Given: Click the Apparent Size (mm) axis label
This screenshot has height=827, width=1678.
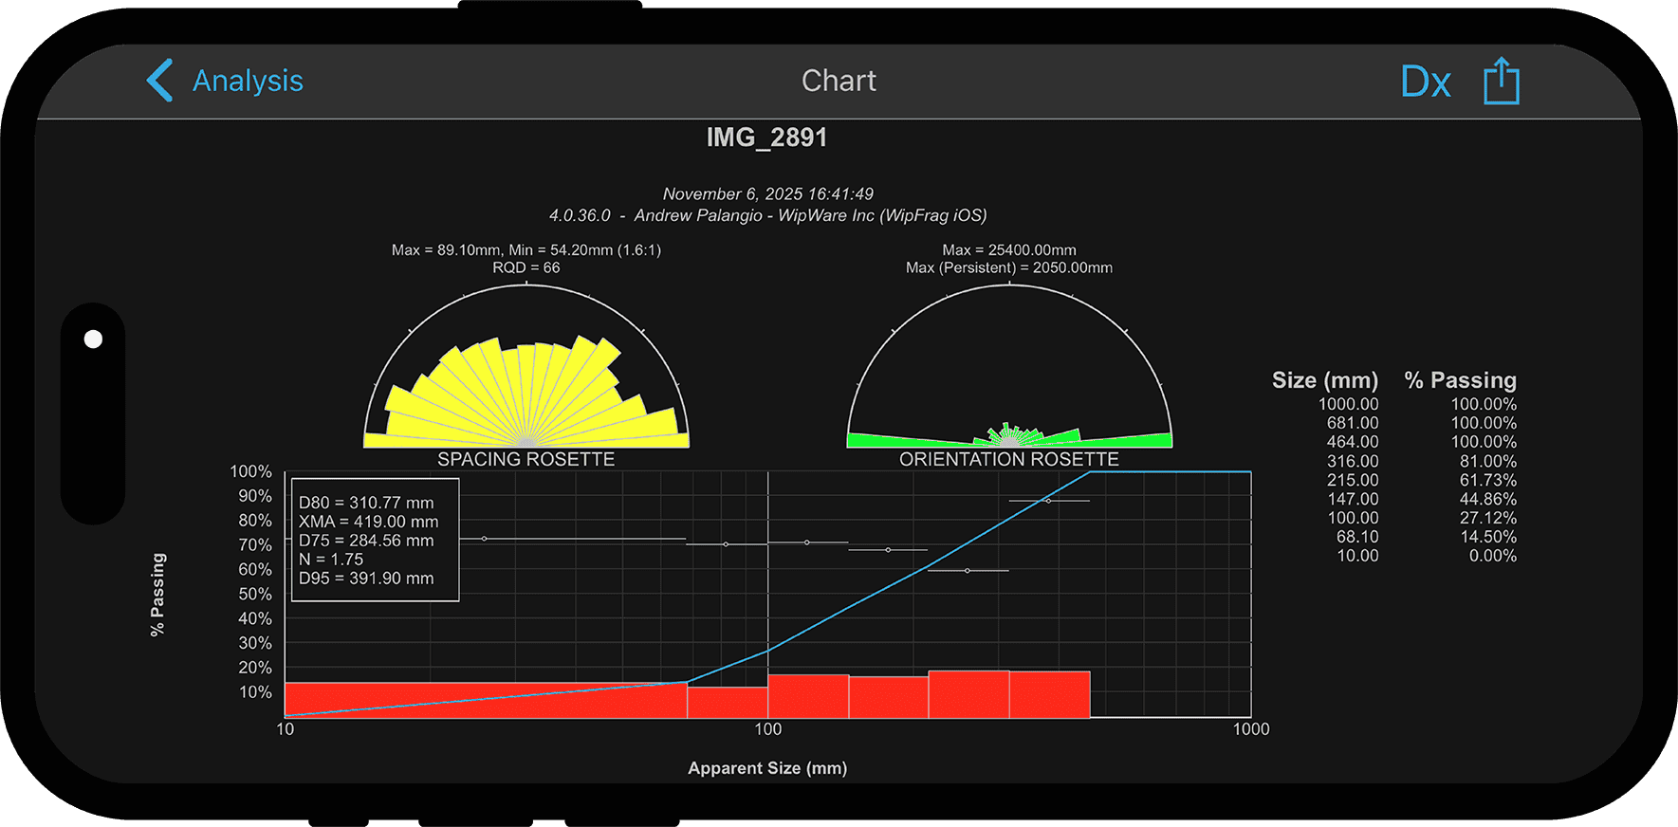Looking at the screenshot, I should coord(767,768).
